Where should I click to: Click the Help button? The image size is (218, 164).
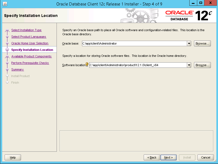pyautogui.click(x=13, y=157)
